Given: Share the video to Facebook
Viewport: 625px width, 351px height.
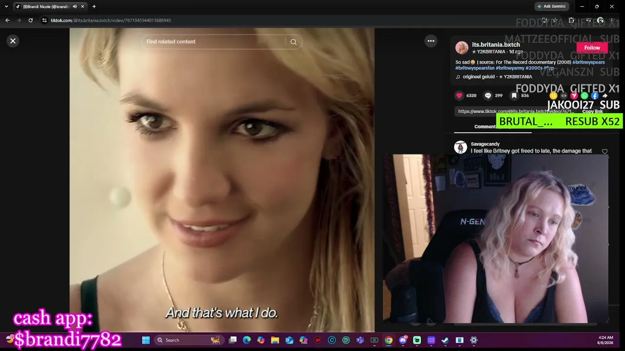Looking at the screenshot, I should click(595, 96).
